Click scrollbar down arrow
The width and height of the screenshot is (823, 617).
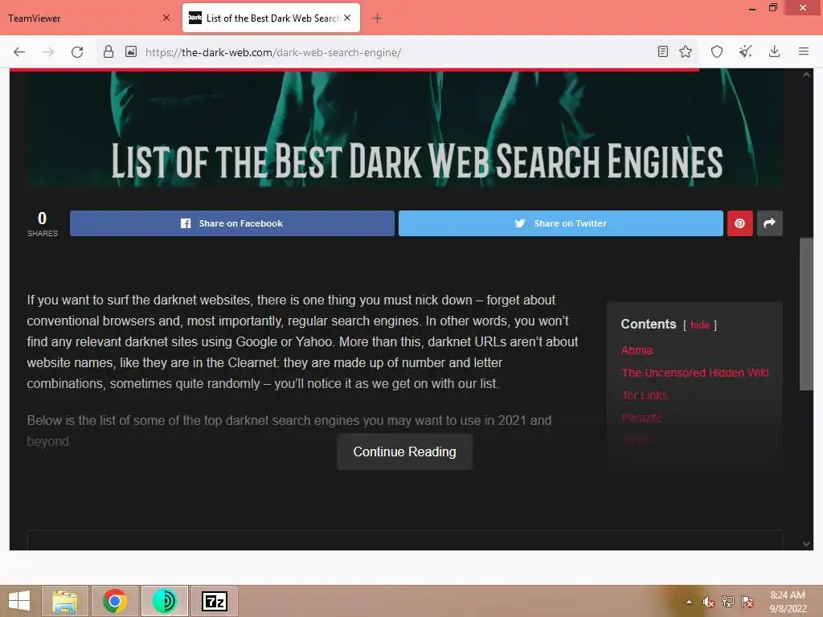pos(806,544)
